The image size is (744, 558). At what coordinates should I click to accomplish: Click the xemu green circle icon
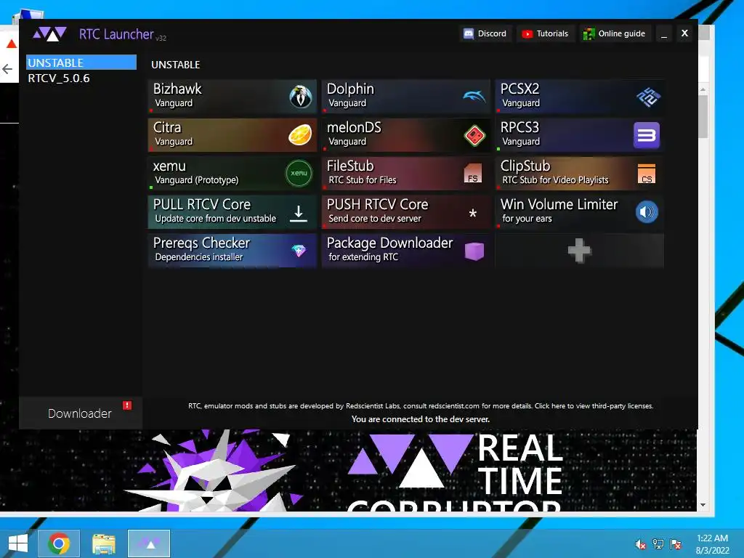click(x=299, y=173)
